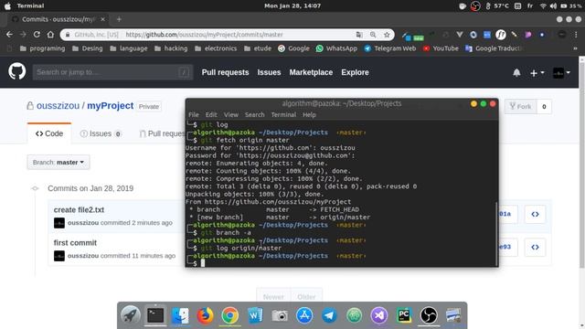
Task: Open the Google bookmark
Action: tap(293, 48)
